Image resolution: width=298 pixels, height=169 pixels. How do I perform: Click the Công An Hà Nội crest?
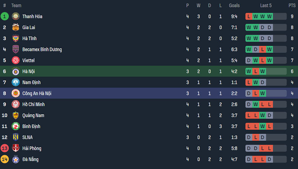tap(16, 93)
